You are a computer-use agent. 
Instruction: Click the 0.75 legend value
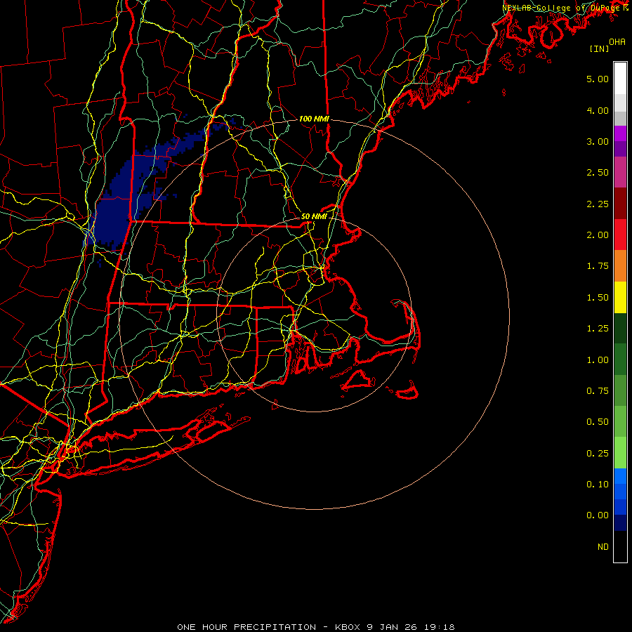(x=598, y=391)
